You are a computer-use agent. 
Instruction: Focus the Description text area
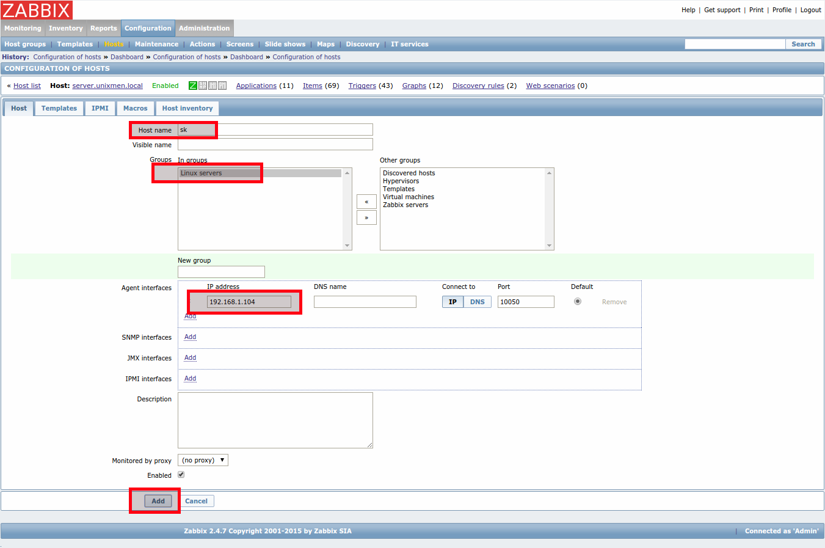[x=275, y=420]
